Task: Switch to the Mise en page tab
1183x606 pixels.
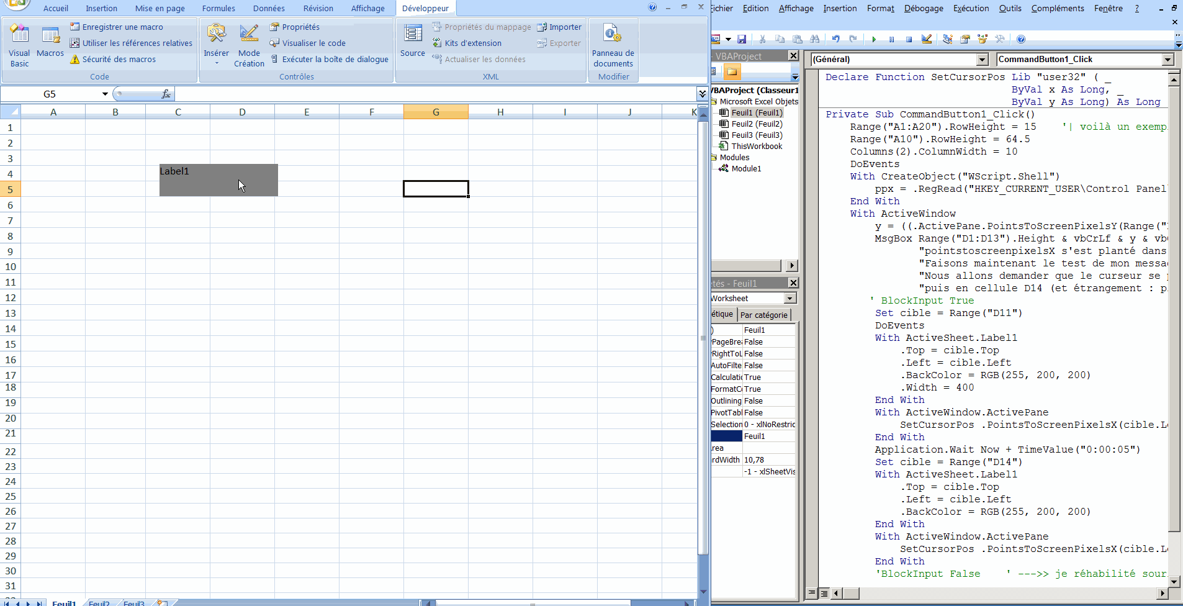Action: pyautogui.click(x=160, y=8)
